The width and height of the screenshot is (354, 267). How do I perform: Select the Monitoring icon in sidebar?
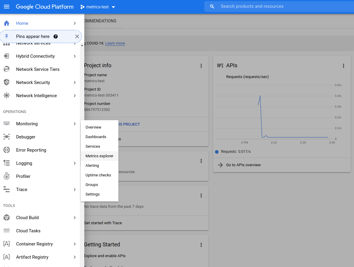coord(7,123)
